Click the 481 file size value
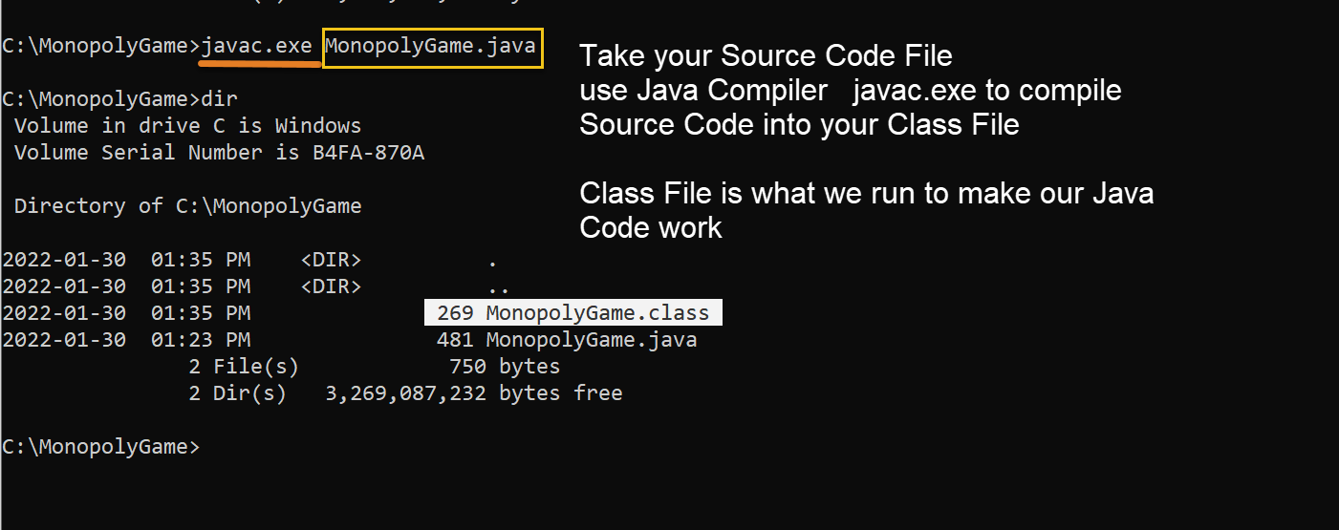Image resolution: width=1339 pixels, height=530 pixels. coord(455,340)
